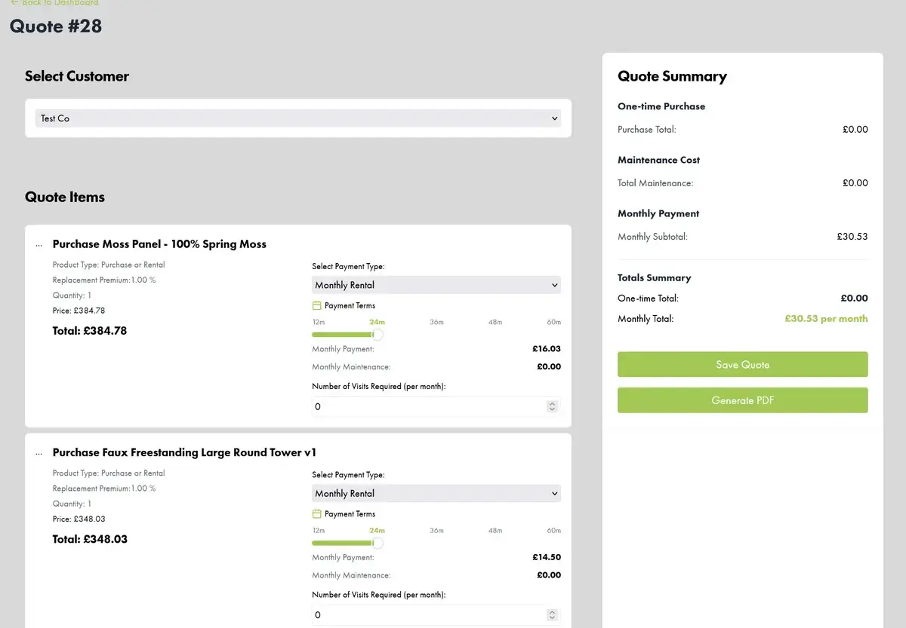Open the Back to Dashboard link
The width and height of the screenshot is (906, 628).
click(x=54, y=2)
